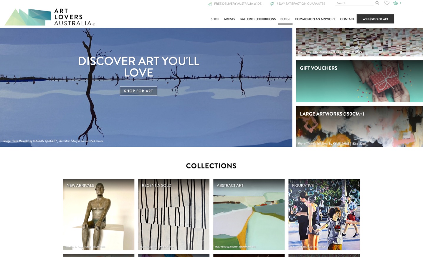Open the Recently Sold collection

[174, 215]
